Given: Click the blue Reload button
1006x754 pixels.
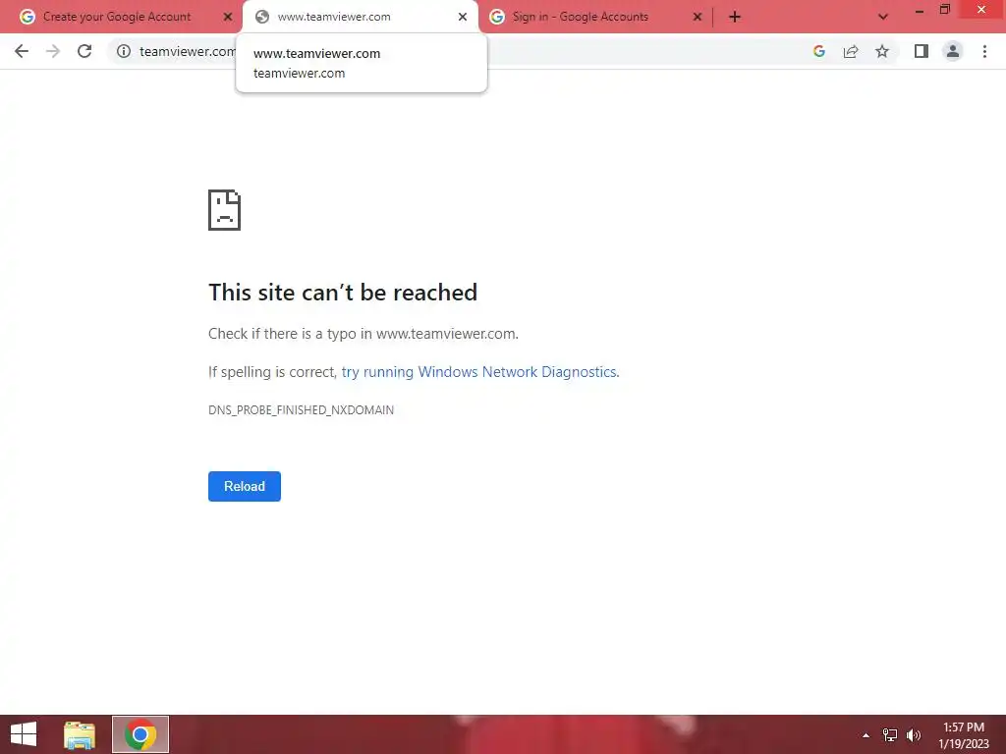Looking at the screenshot, I should 245,487.
